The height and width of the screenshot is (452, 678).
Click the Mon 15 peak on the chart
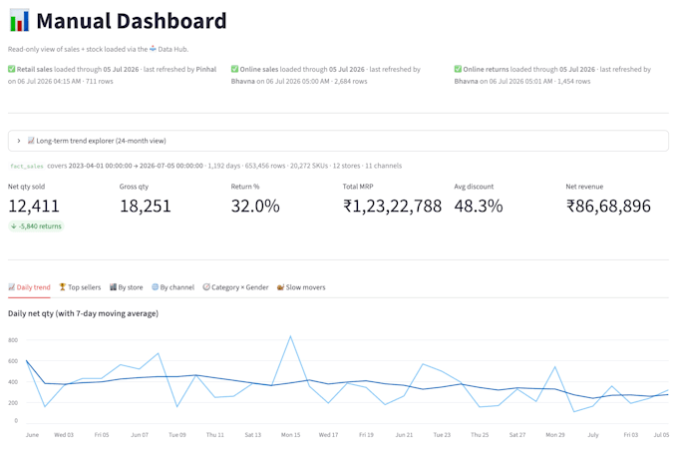pyautogui.click(x=290, y=336)
